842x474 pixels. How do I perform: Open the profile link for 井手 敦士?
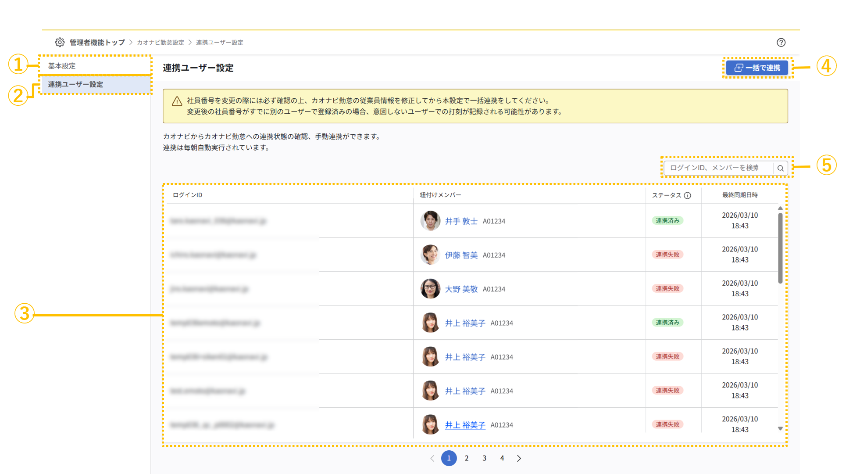(x=462, y=221)
